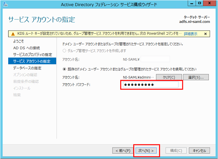This screenshot has width=218, height=159.
Task: Click the 選択(S)... button
Action: (196, 77)
